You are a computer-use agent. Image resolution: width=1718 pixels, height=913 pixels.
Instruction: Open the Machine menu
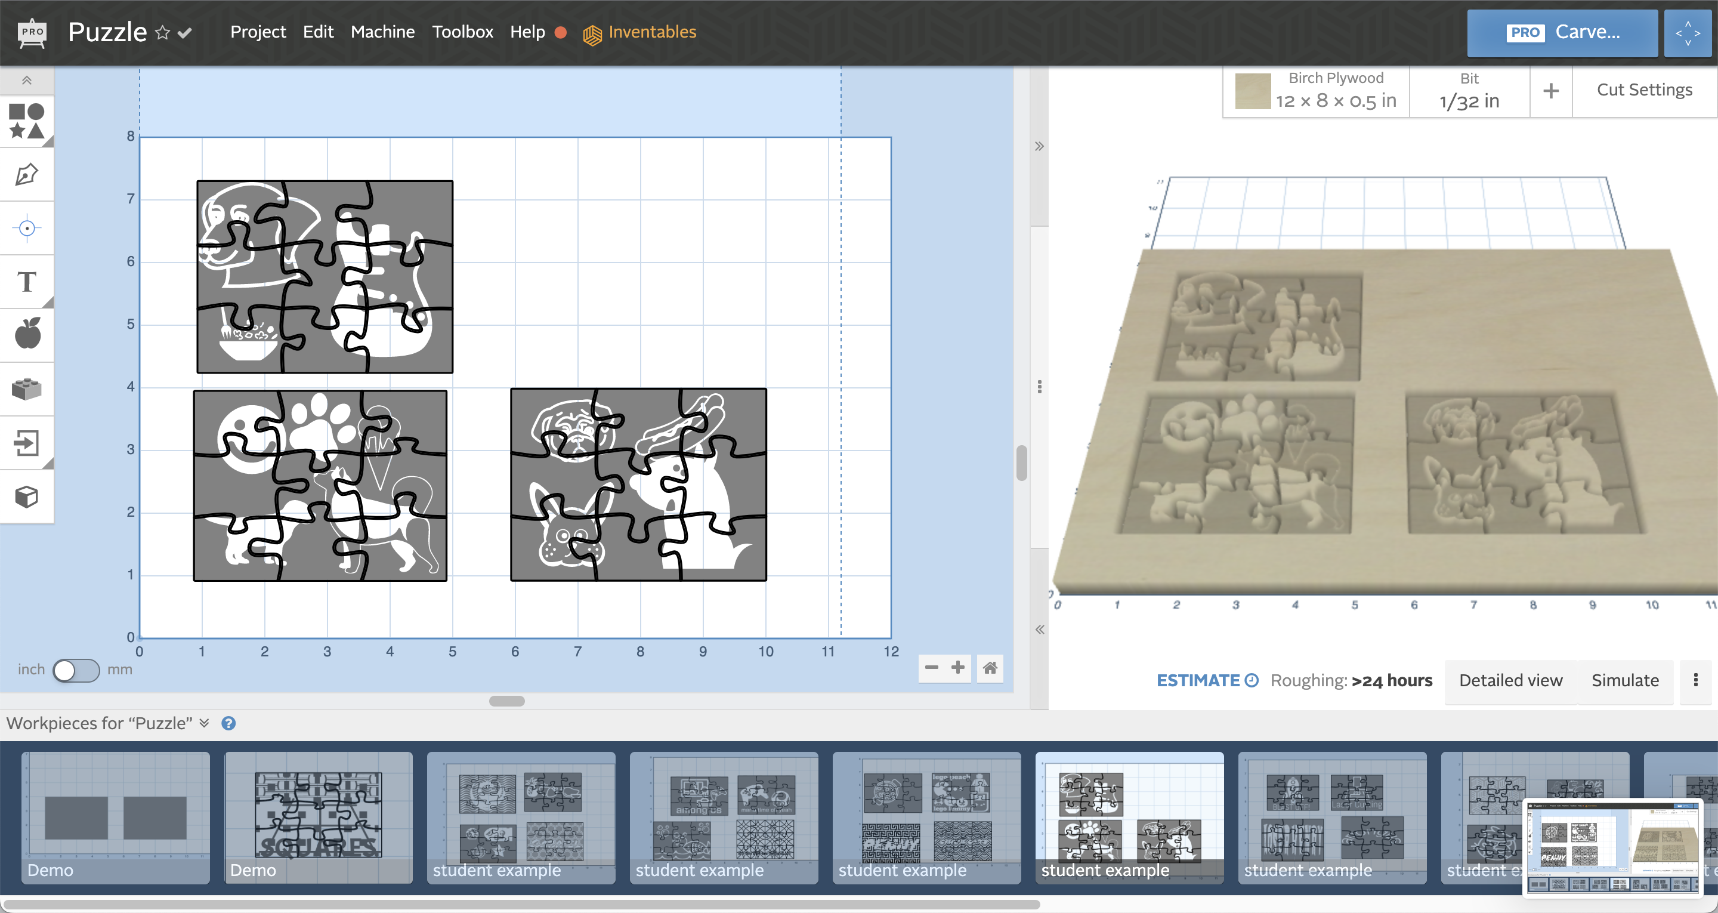point(382,32)
